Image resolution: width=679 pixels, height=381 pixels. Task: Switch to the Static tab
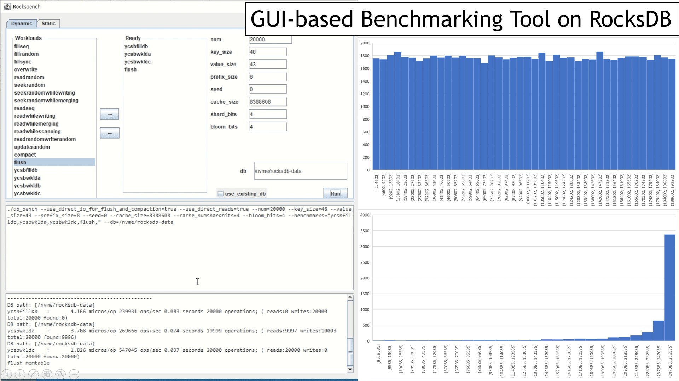(48, 23)
